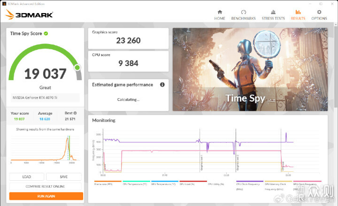Click the orange RUN AGAIN button
This screenshot has height=206, width=338.
pos(46,196)
